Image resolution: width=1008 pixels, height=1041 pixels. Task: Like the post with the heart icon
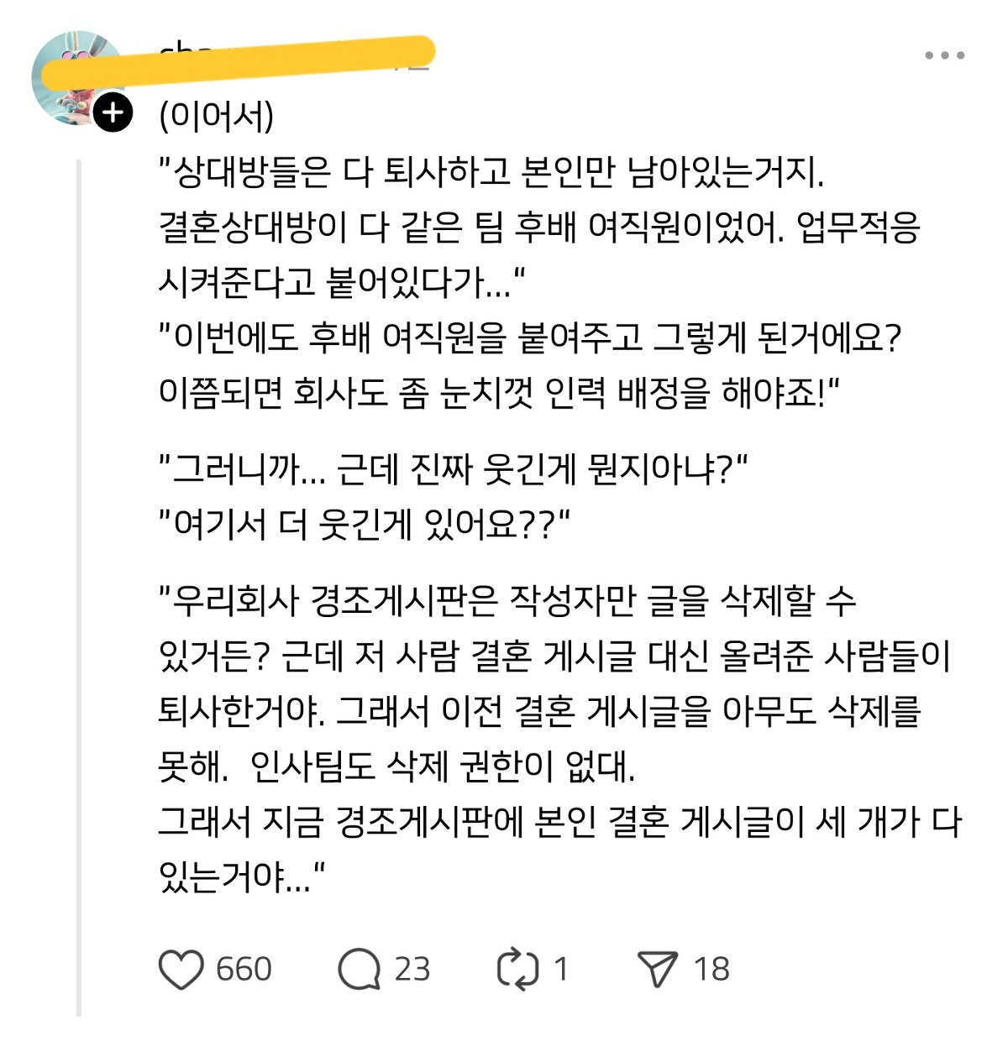(181, 969)
